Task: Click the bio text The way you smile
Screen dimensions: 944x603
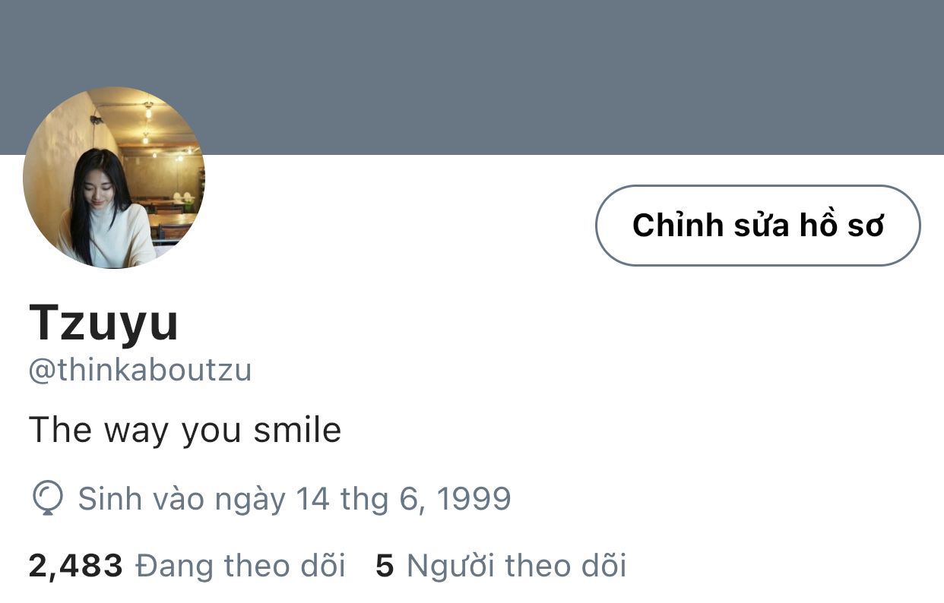Action: click(x=185, y=430)
